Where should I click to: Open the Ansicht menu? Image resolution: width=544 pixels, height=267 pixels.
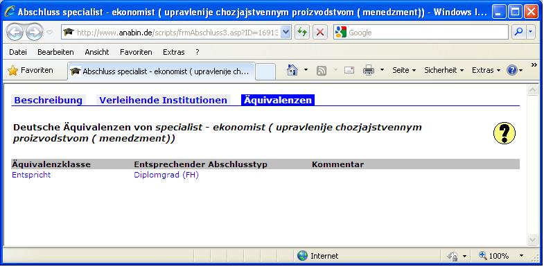(x=97, y=52)
